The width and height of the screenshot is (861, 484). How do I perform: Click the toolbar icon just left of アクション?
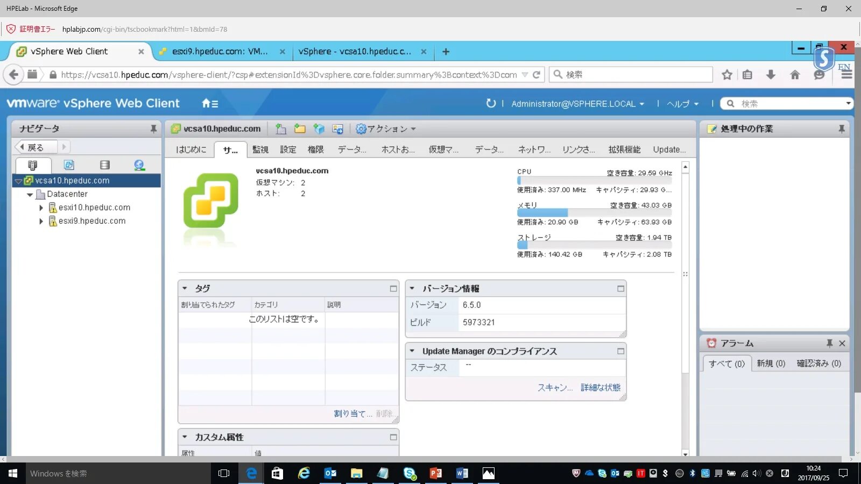338,129
